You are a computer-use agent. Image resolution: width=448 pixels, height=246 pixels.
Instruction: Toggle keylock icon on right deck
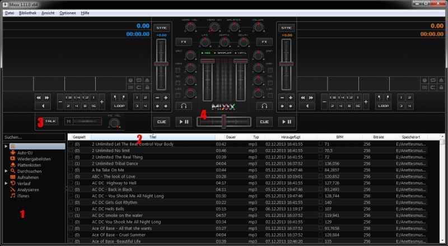pyautogui.click(x=441, y=87)
